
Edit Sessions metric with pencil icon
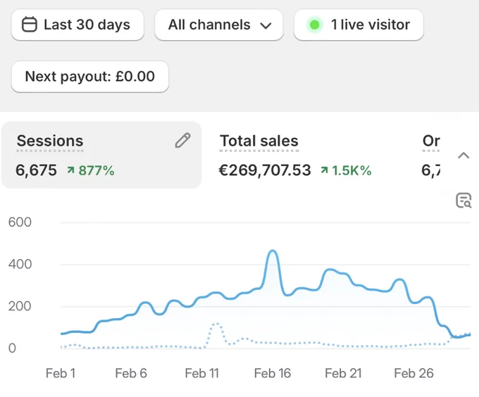(182, 140)
